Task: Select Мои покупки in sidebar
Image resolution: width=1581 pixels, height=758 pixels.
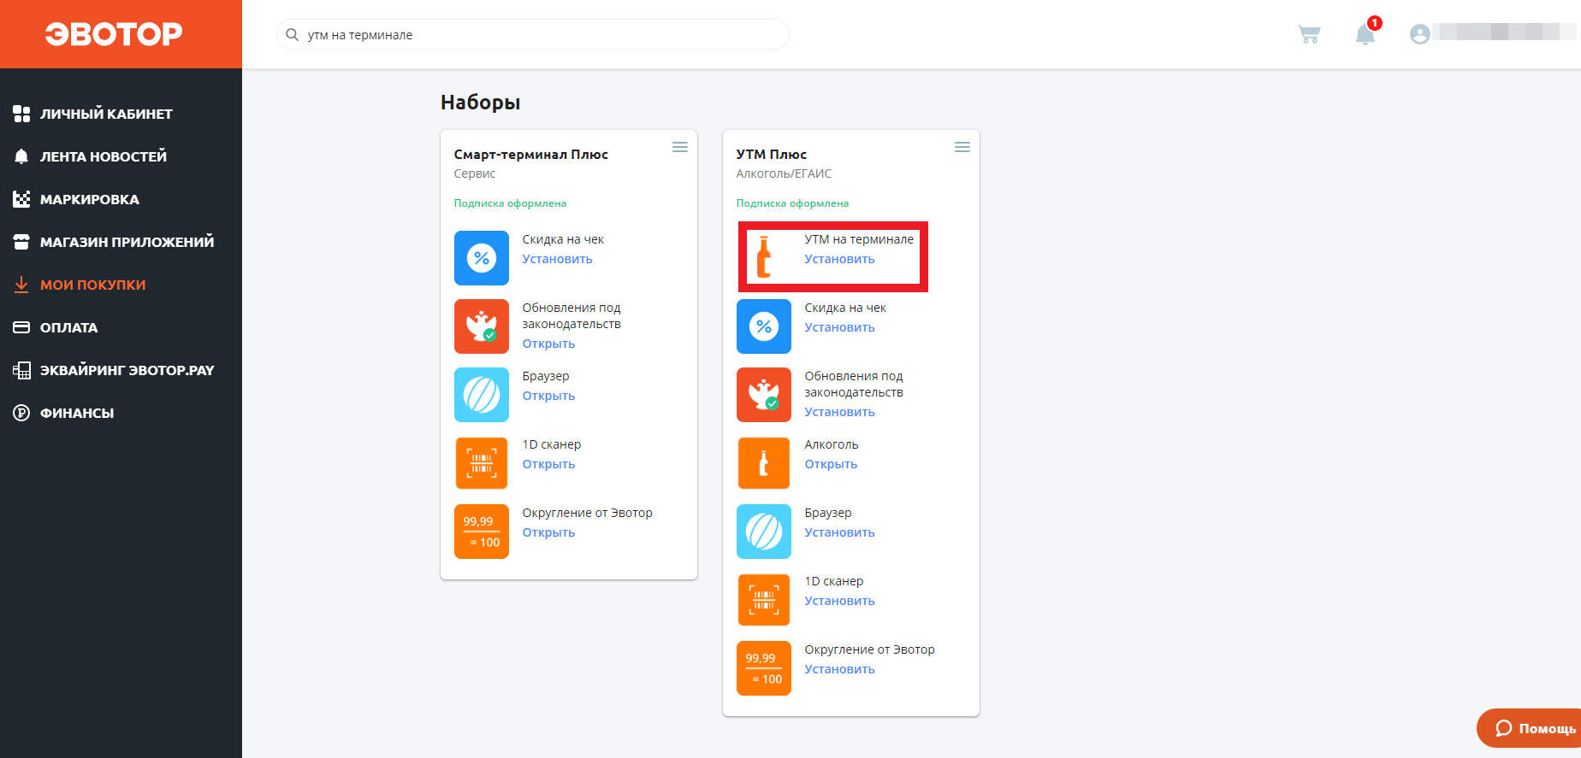Action: (93, 285)
